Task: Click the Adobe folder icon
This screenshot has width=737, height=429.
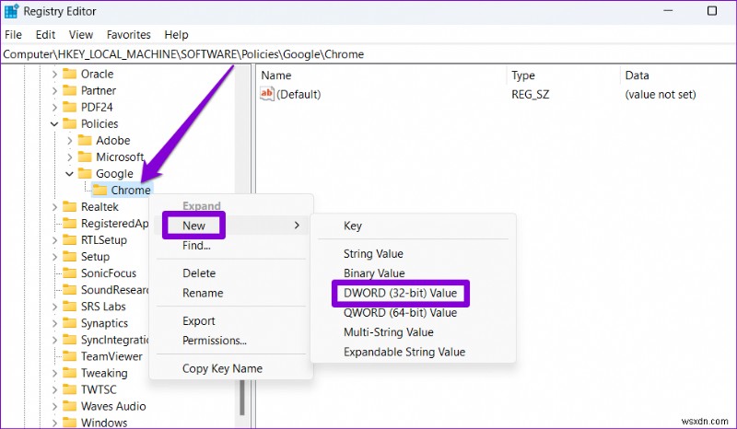Action: pyautogui.click(x=85, y=140)
